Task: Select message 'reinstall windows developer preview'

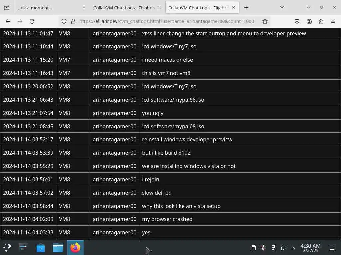Action: tap(187, 139)
